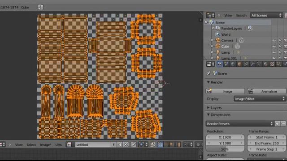Click the Animation render button
The image size is (287, 161).
(266, 91)
